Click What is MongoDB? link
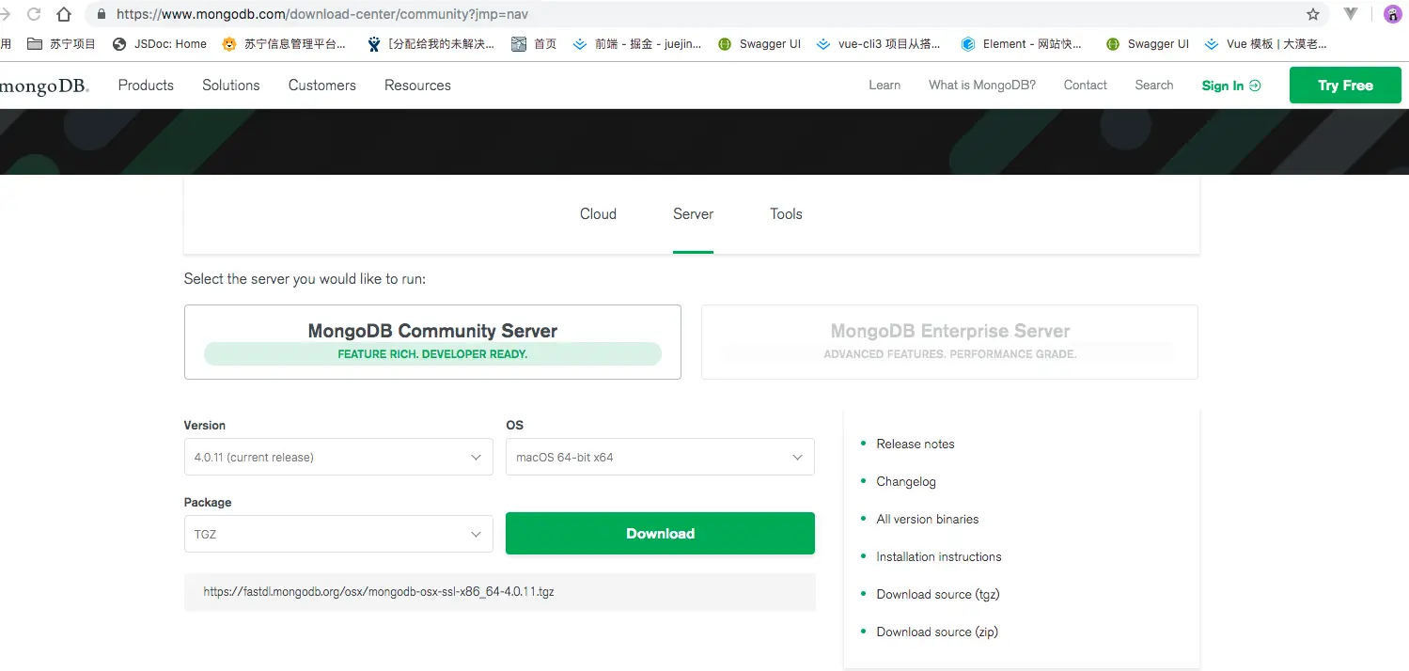 point(982,86)
